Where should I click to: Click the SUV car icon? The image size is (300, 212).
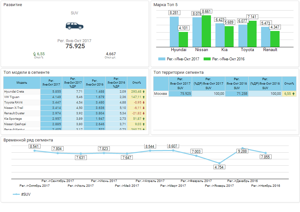[x=74, y=26]
